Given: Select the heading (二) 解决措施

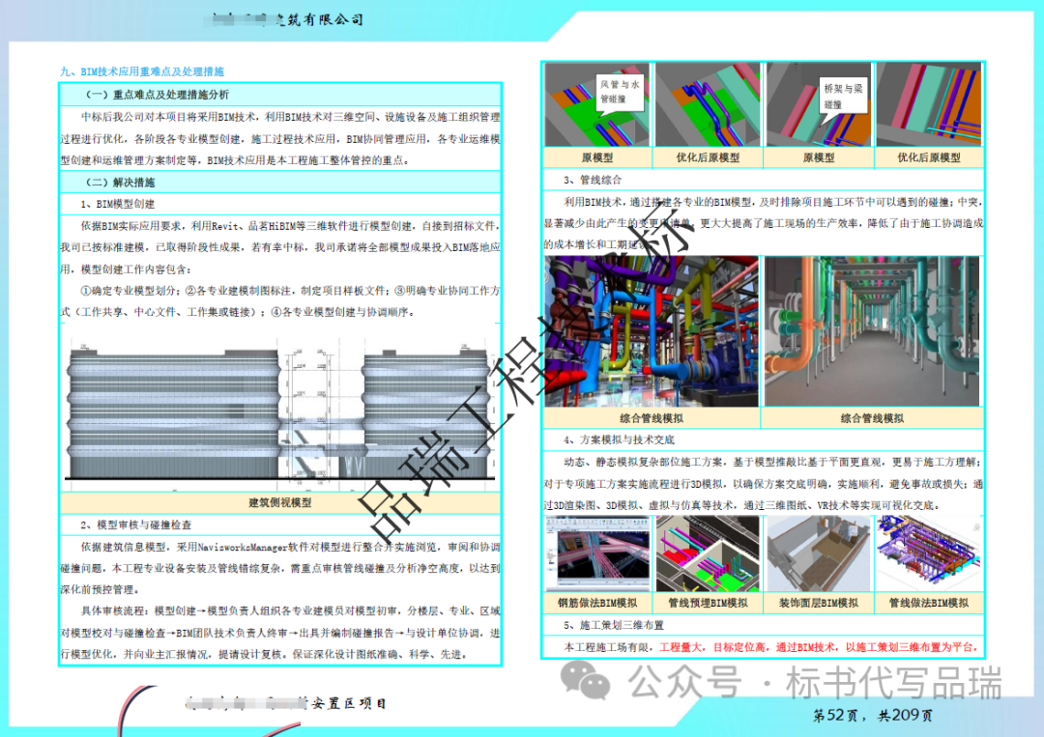Looking at the screenshot, I should point(121,183).
